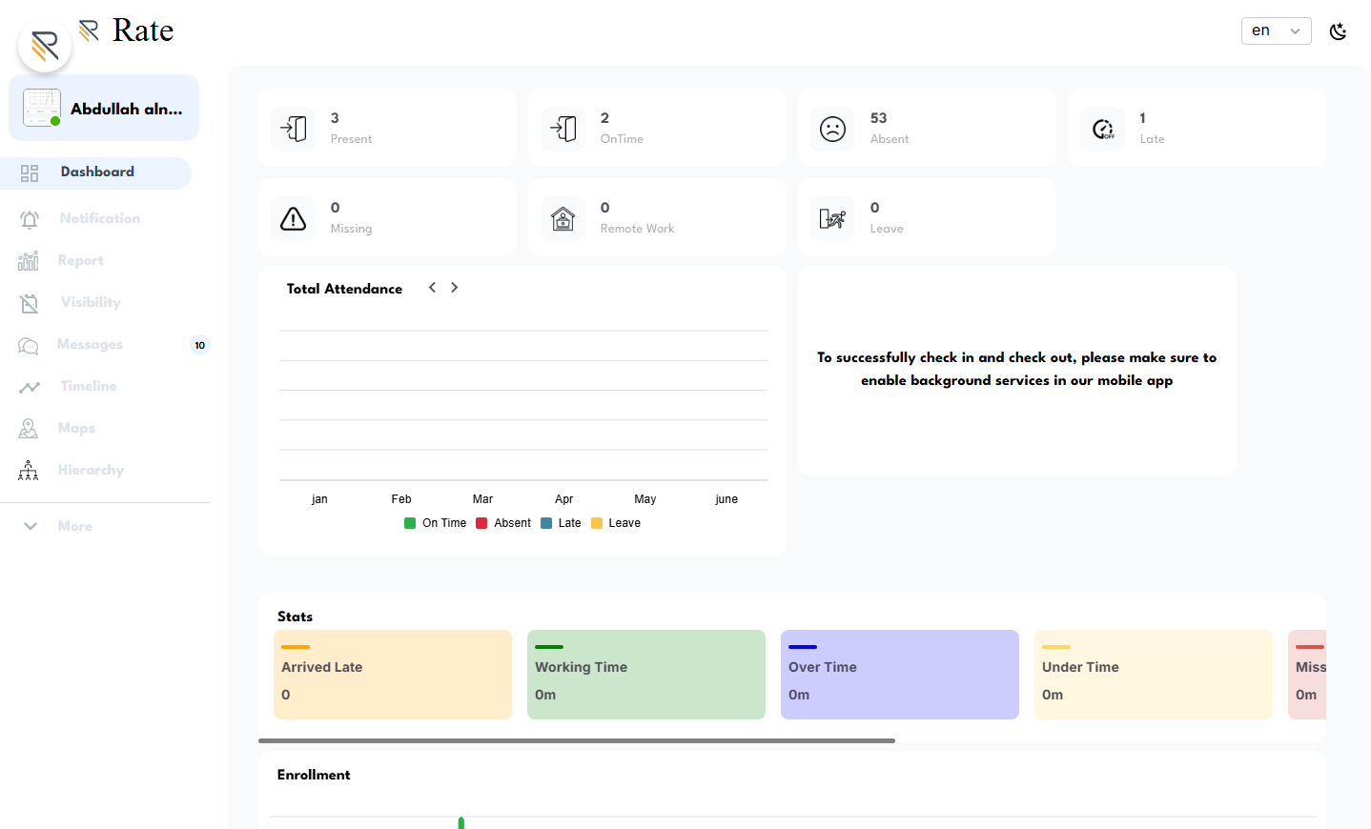Click the Missing warning triangle icon
Viewport: 1371px width, 829px height.
(294, 218)
